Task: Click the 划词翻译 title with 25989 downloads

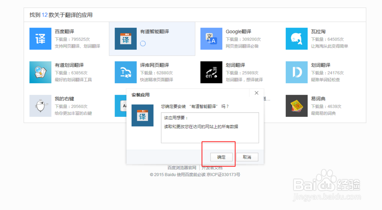Action: tap(235, 65)
